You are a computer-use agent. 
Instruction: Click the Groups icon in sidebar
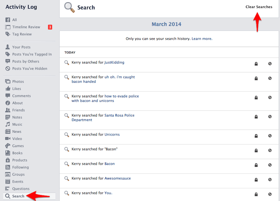pos(8,174)
